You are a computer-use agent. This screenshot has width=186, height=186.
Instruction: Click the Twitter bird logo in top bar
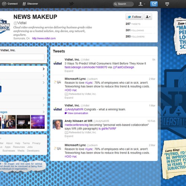click(x=71, y=4)
